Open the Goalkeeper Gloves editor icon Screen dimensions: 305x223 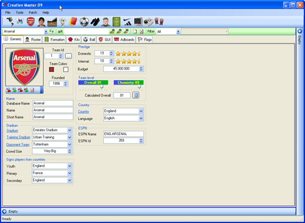point(159,21)
